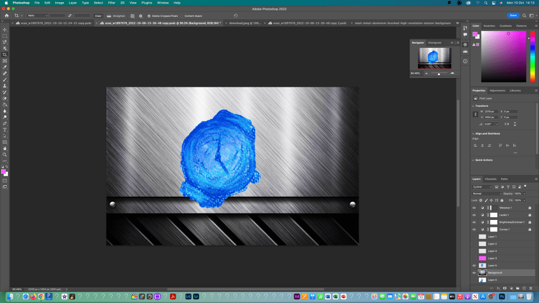Collapse the Transform section in Properties
Screen dimensions: 539x303
tap(473, 106)
